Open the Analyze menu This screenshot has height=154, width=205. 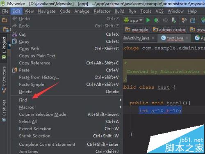(x=82, y=11)
